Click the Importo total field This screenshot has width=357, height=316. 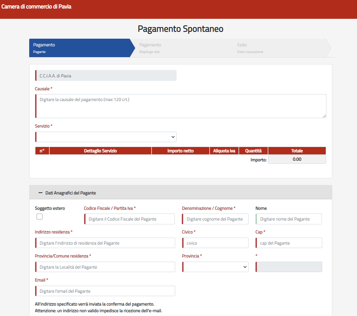coord(297,159)
